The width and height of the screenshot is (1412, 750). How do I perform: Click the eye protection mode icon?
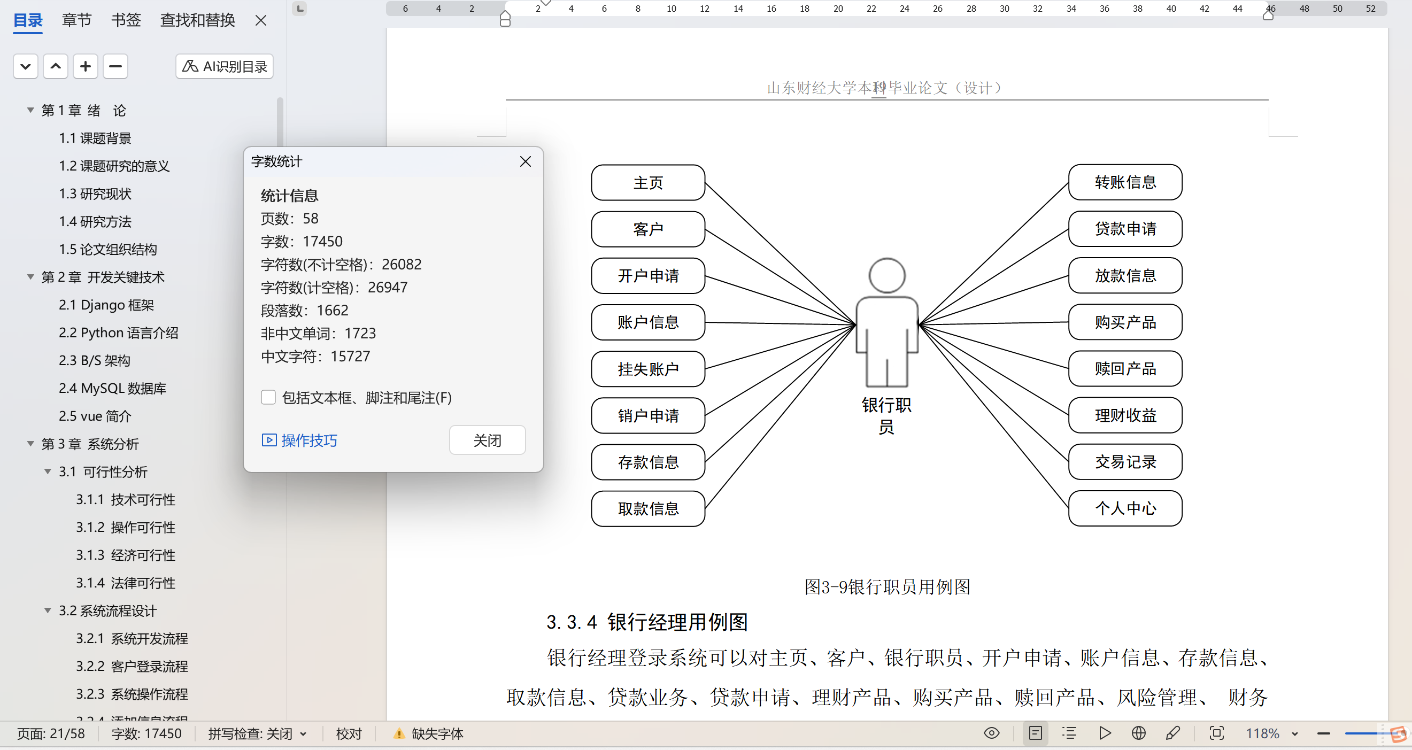coord(991,733)
